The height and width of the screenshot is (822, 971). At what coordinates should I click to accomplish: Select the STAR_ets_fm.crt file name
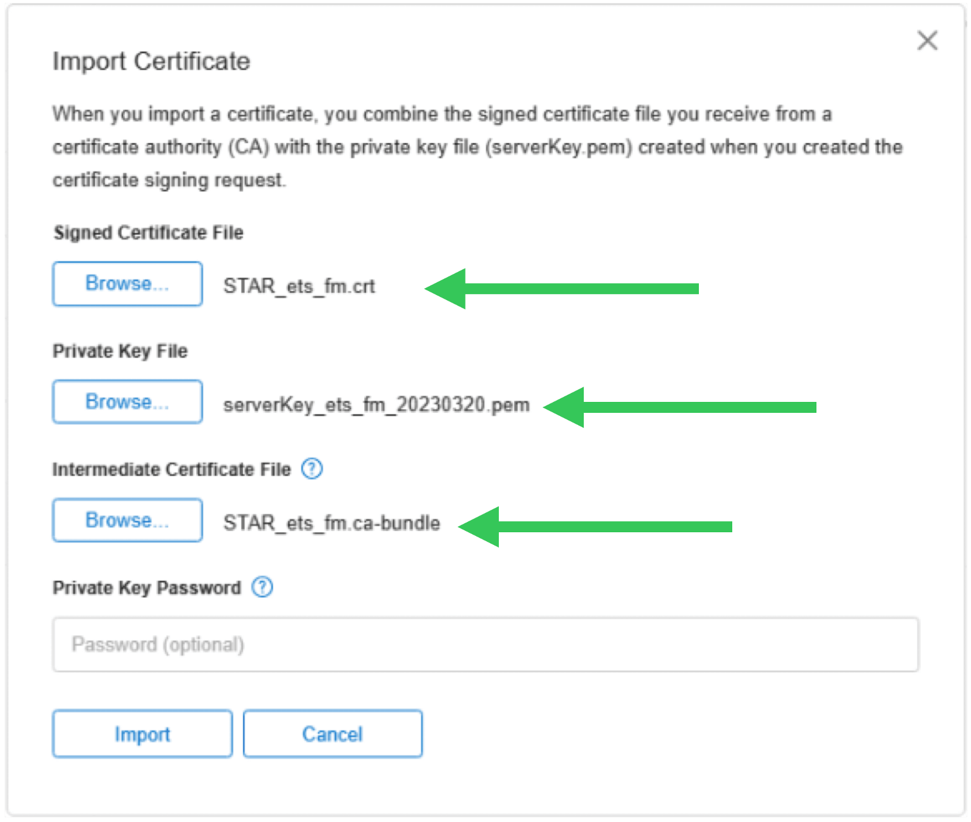[299, 286]
